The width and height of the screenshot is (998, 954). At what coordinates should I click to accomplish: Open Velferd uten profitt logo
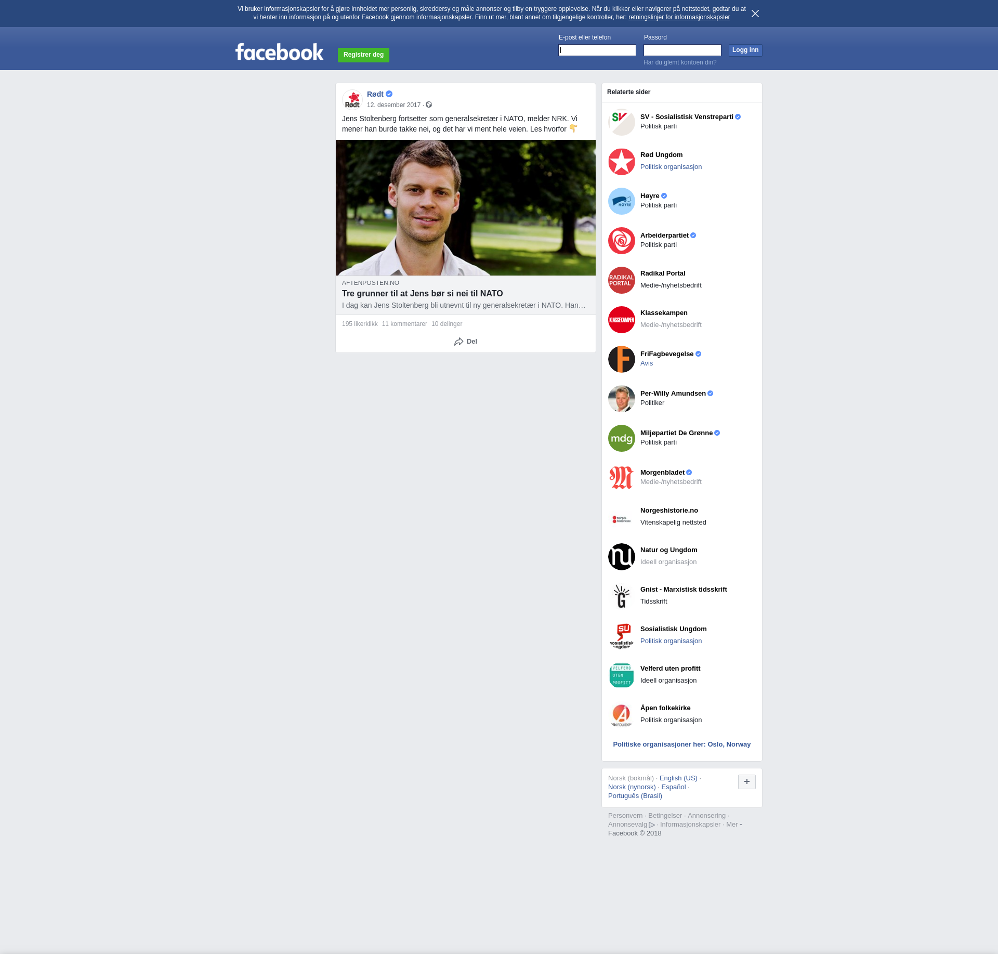[622, 675]
